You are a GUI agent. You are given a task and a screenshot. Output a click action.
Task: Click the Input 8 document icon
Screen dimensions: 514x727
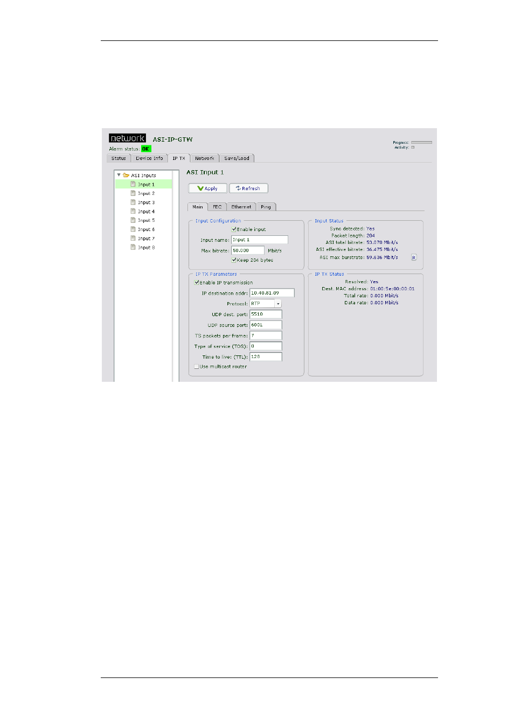click(x=133, y=247)
